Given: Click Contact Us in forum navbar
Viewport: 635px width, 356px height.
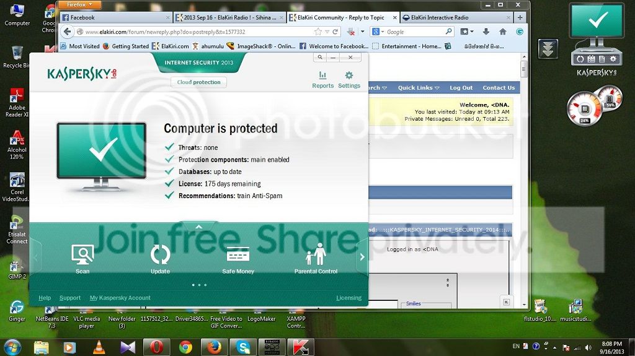Looking at the screenshot, I should 499,88.
